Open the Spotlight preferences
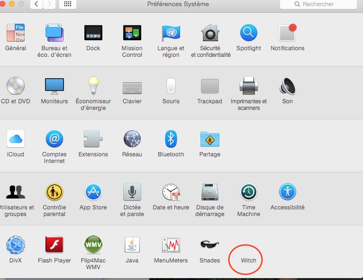 click(x=248, y=33)
